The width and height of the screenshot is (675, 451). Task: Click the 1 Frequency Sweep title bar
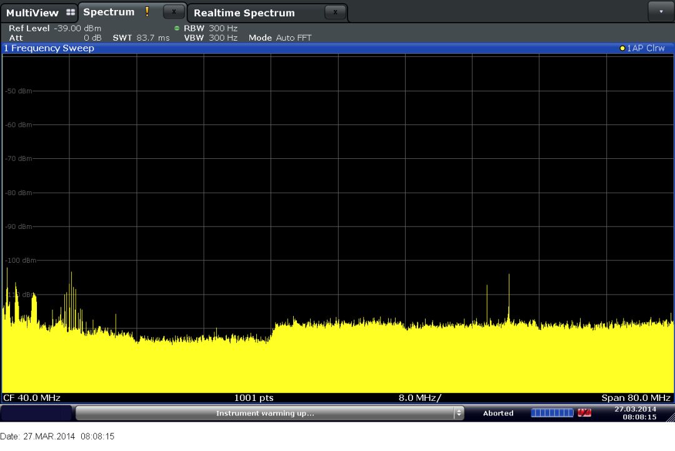tap(337, 48)
